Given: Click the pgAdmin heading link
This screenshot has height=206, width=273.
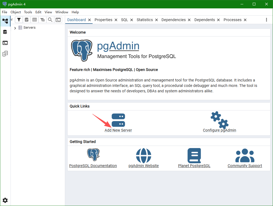Looking at the screenshot, I should pyautogui.click(x=118, y=46).
